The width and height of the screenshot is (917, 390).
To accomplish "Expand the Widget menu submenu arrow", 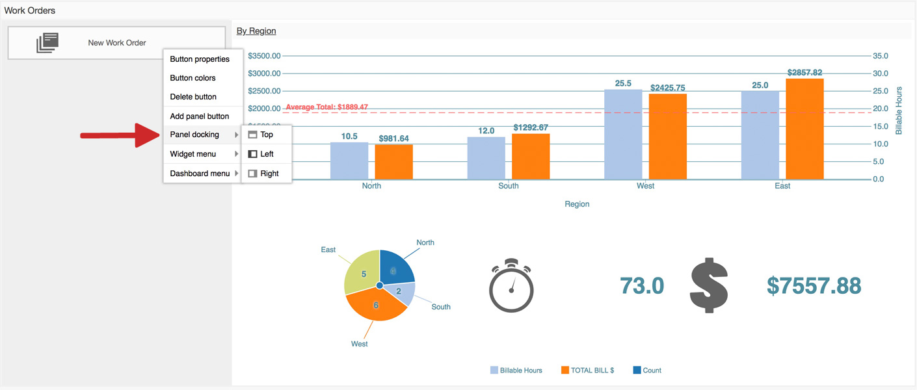I will pyautogui.click(x=237, y=154).
